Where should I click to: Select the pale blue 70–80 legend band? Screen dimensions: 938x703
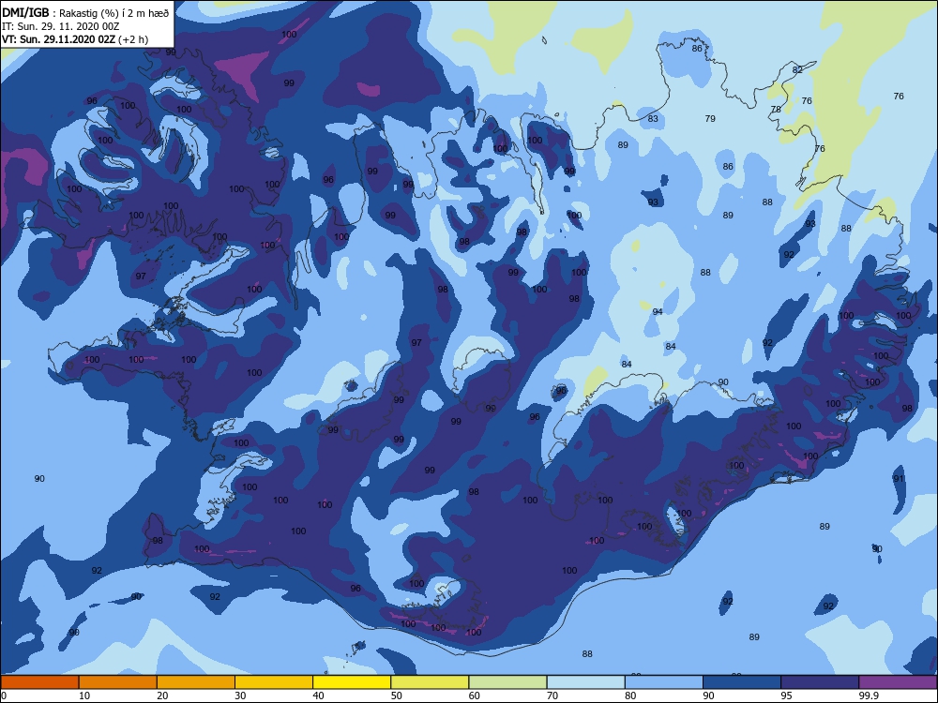[x=585, y=682]
